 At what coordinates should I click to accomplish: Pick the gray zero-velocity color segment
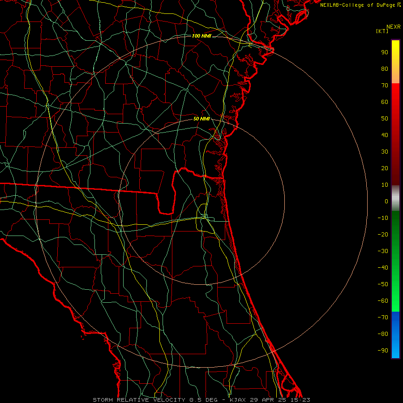pos(395,198)
